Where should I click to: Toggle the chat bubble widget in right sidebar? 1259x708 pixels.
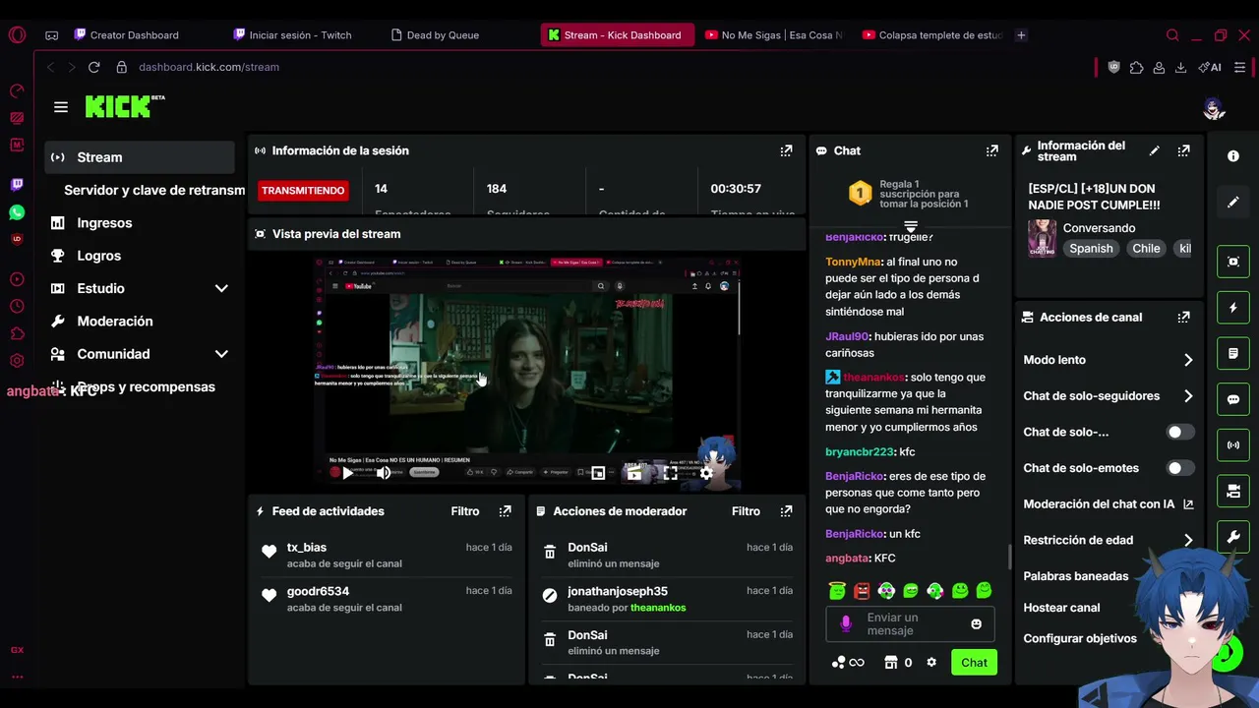[x=1233, y=399]
